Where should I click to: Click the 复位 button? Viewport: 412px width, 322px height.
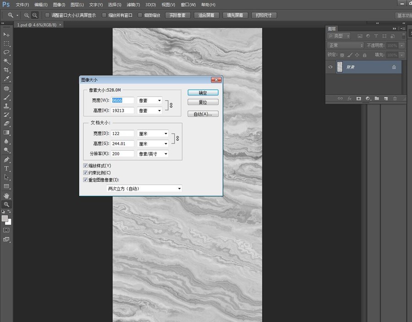click(x=203, y=102)
